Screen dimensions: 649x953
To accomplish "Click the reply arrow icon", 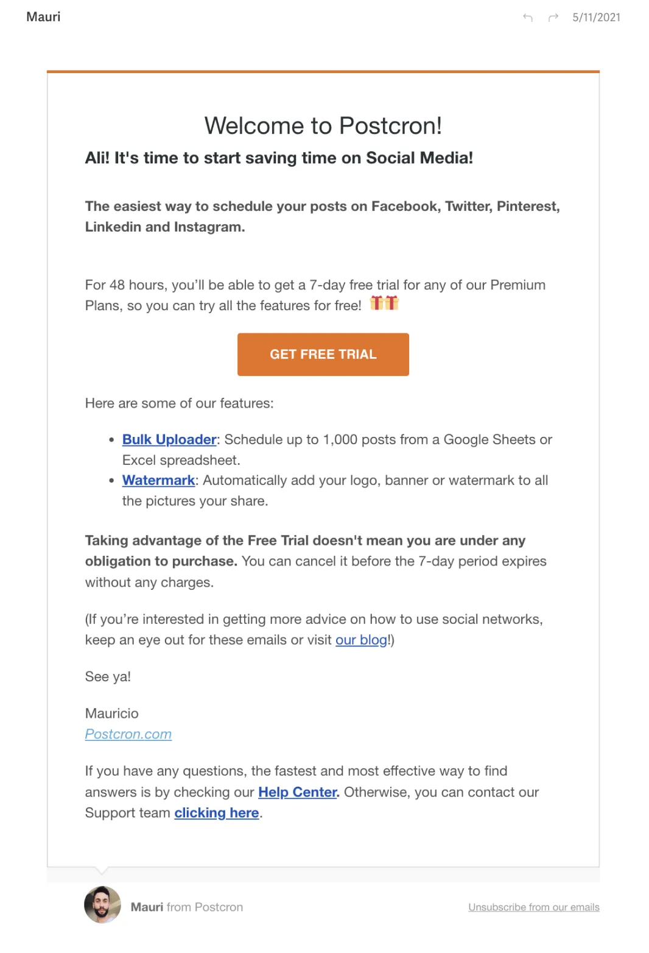I will [527, 18].
